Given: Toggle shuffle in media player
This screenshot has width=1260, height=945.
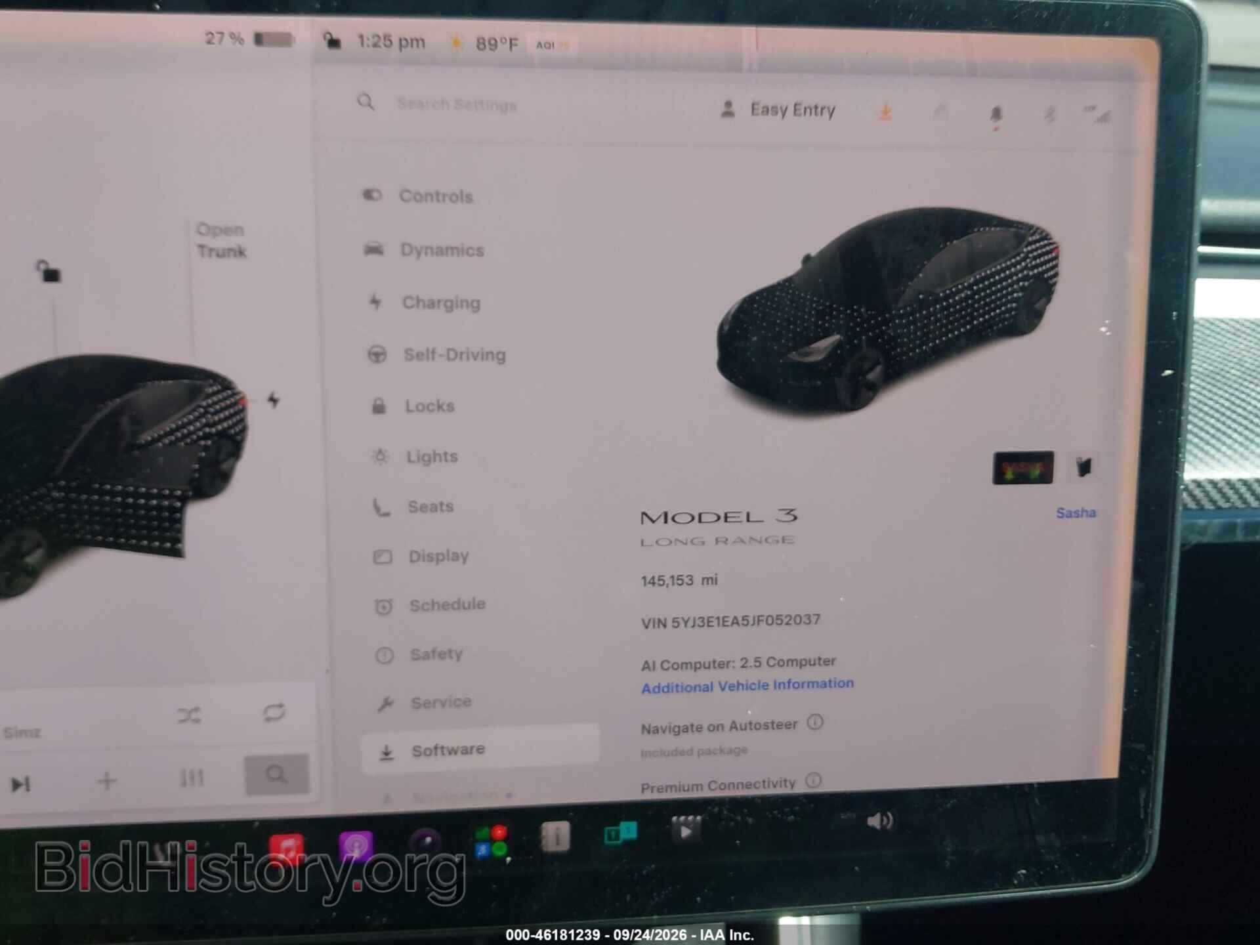Looking at the screenshot, I should point(189,715).
